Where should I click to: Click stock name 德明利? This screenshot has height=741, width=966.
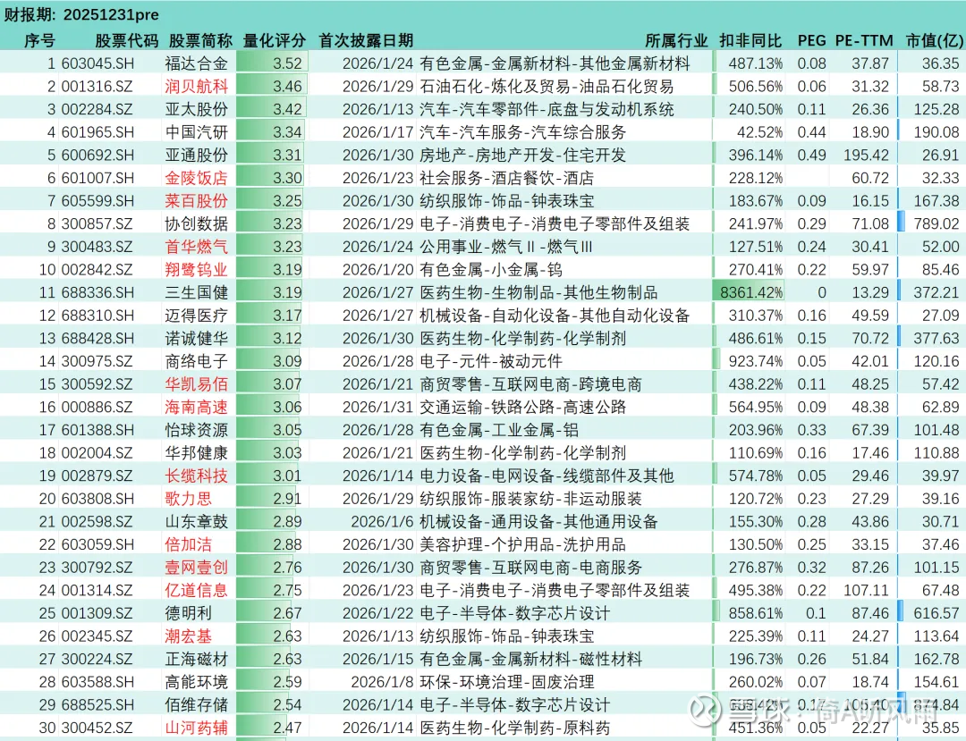(x=189, y=613)
